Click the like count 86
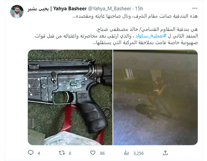The height and width of the screenshot is (161, 207). click(x=102, y=153)
